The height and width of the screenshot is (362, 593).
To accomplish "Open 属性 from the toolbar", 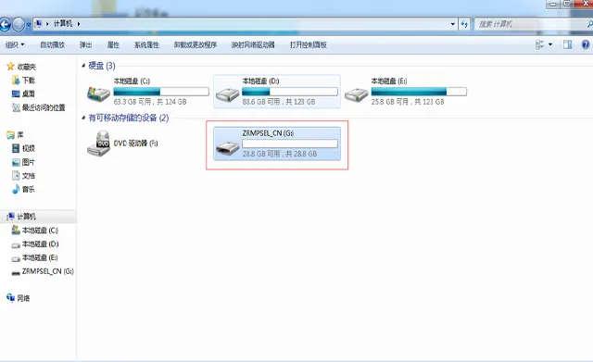I will [x=113, y=45].
